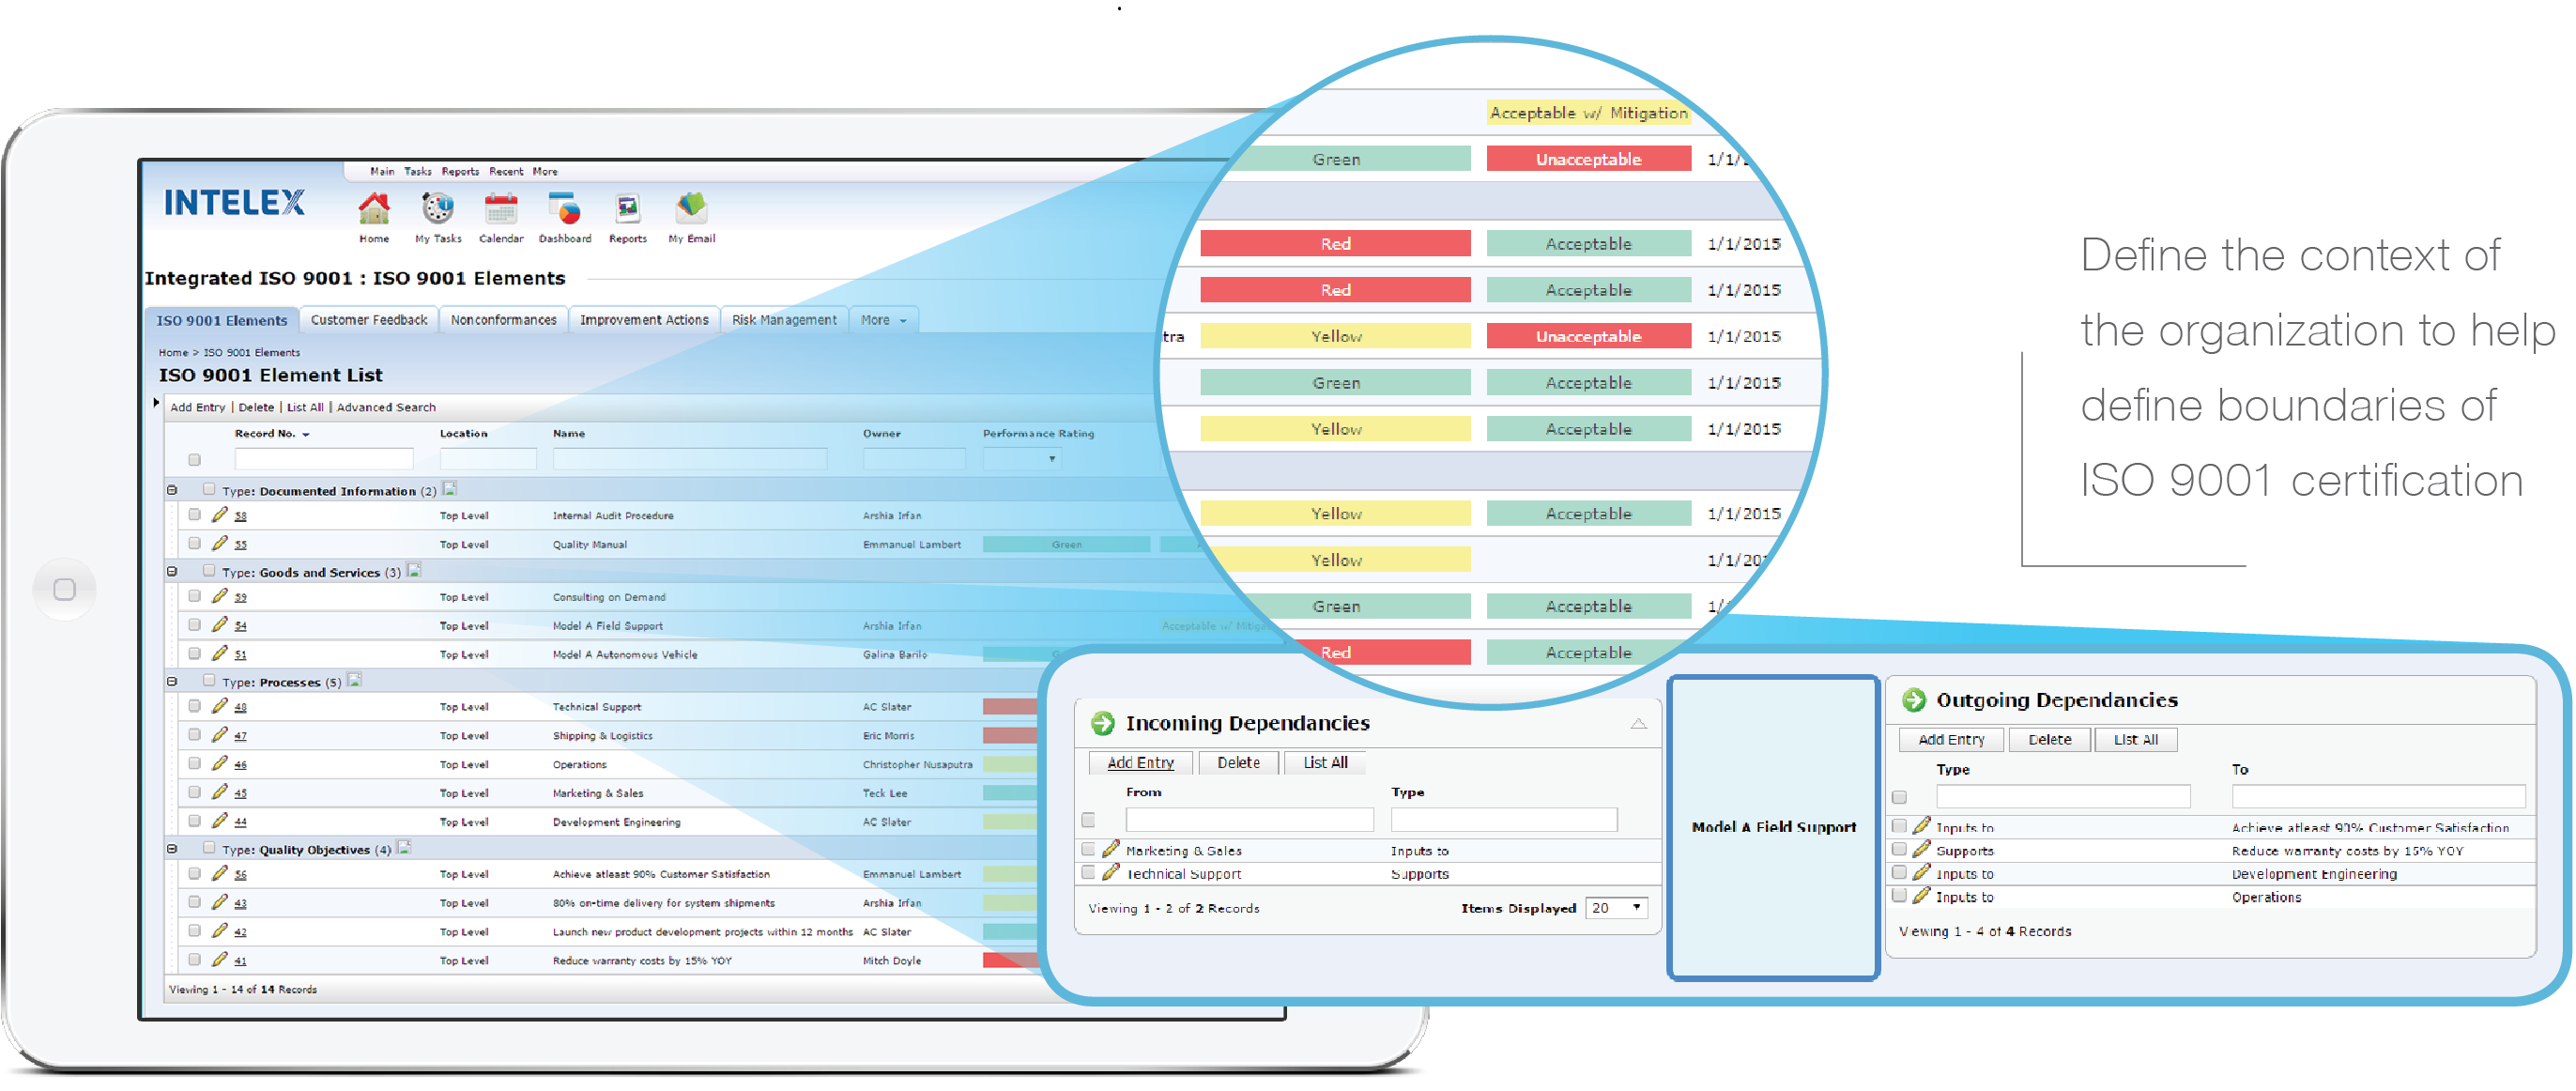
Task: Open the Performance Rating filter dropdown
Action: click(x=1022, y=459)
